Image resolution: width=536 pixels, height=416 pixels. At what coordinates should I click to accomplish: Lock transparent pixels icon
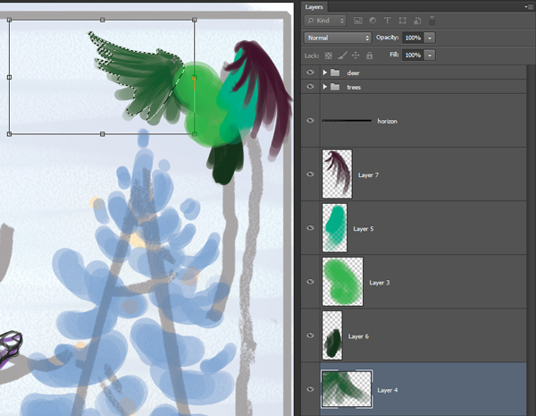point(328,55)
